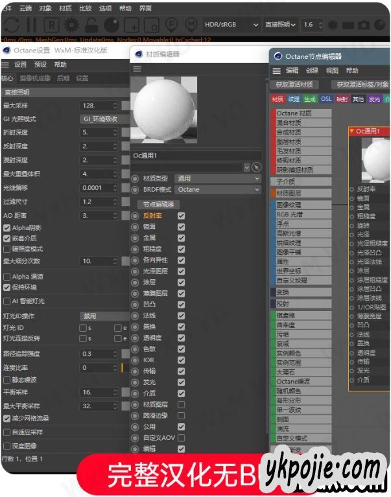Image resolution: width=391 pixels, height=497 pixels.
Task: Open Octane settings via the gear icon
Action: 72,25
